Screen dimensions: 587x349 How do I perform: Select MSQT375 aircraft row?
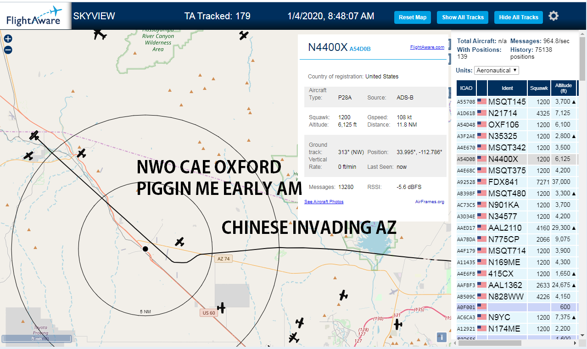pyautogui.click(x=517, y=171)
